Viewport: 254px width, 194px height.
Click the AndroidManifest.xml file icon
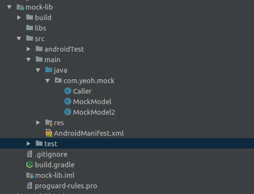(49, 133)
